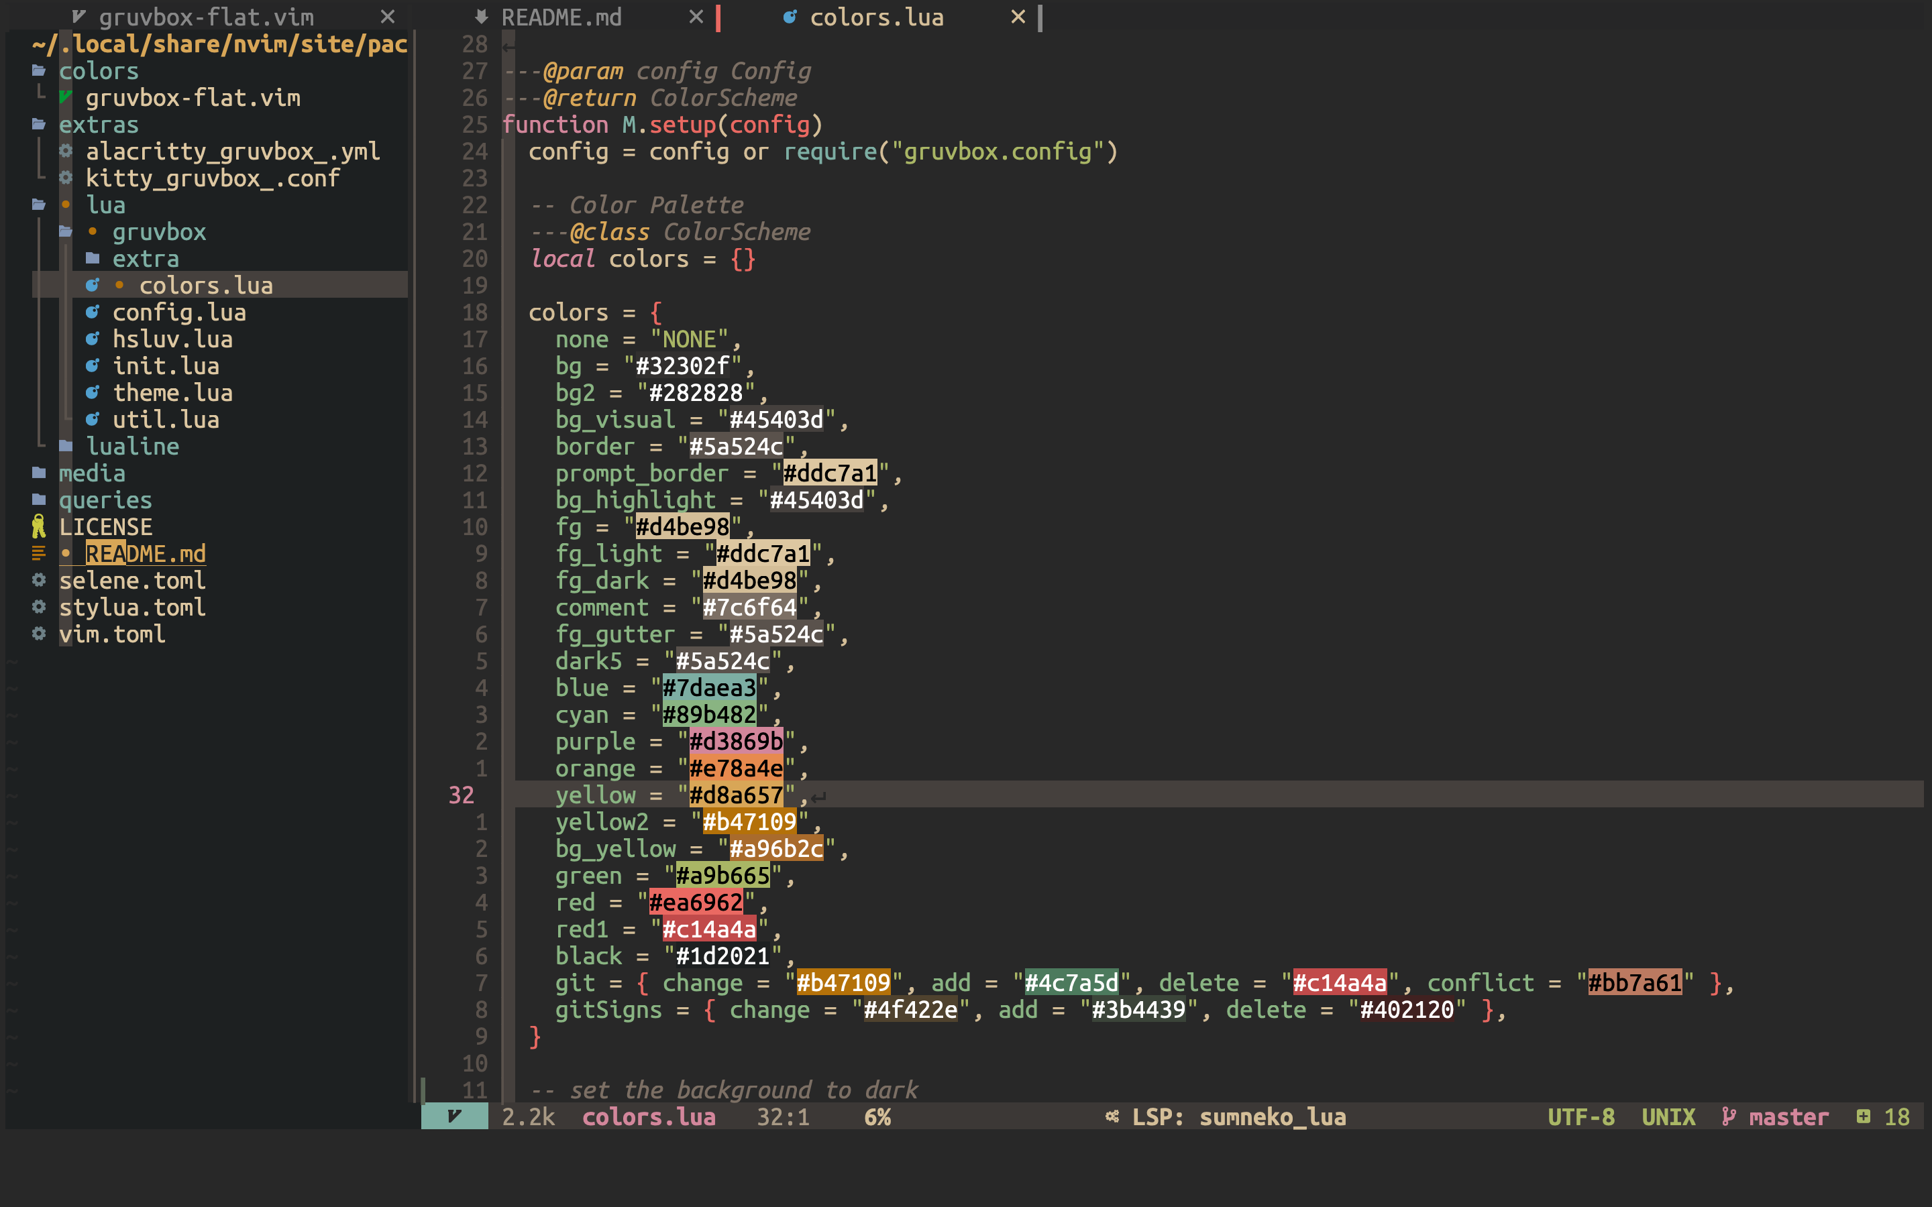Switch to the README.md tab
Image resolution: width=1932 pixels, height=1207 pixels.
pos(561,17)
